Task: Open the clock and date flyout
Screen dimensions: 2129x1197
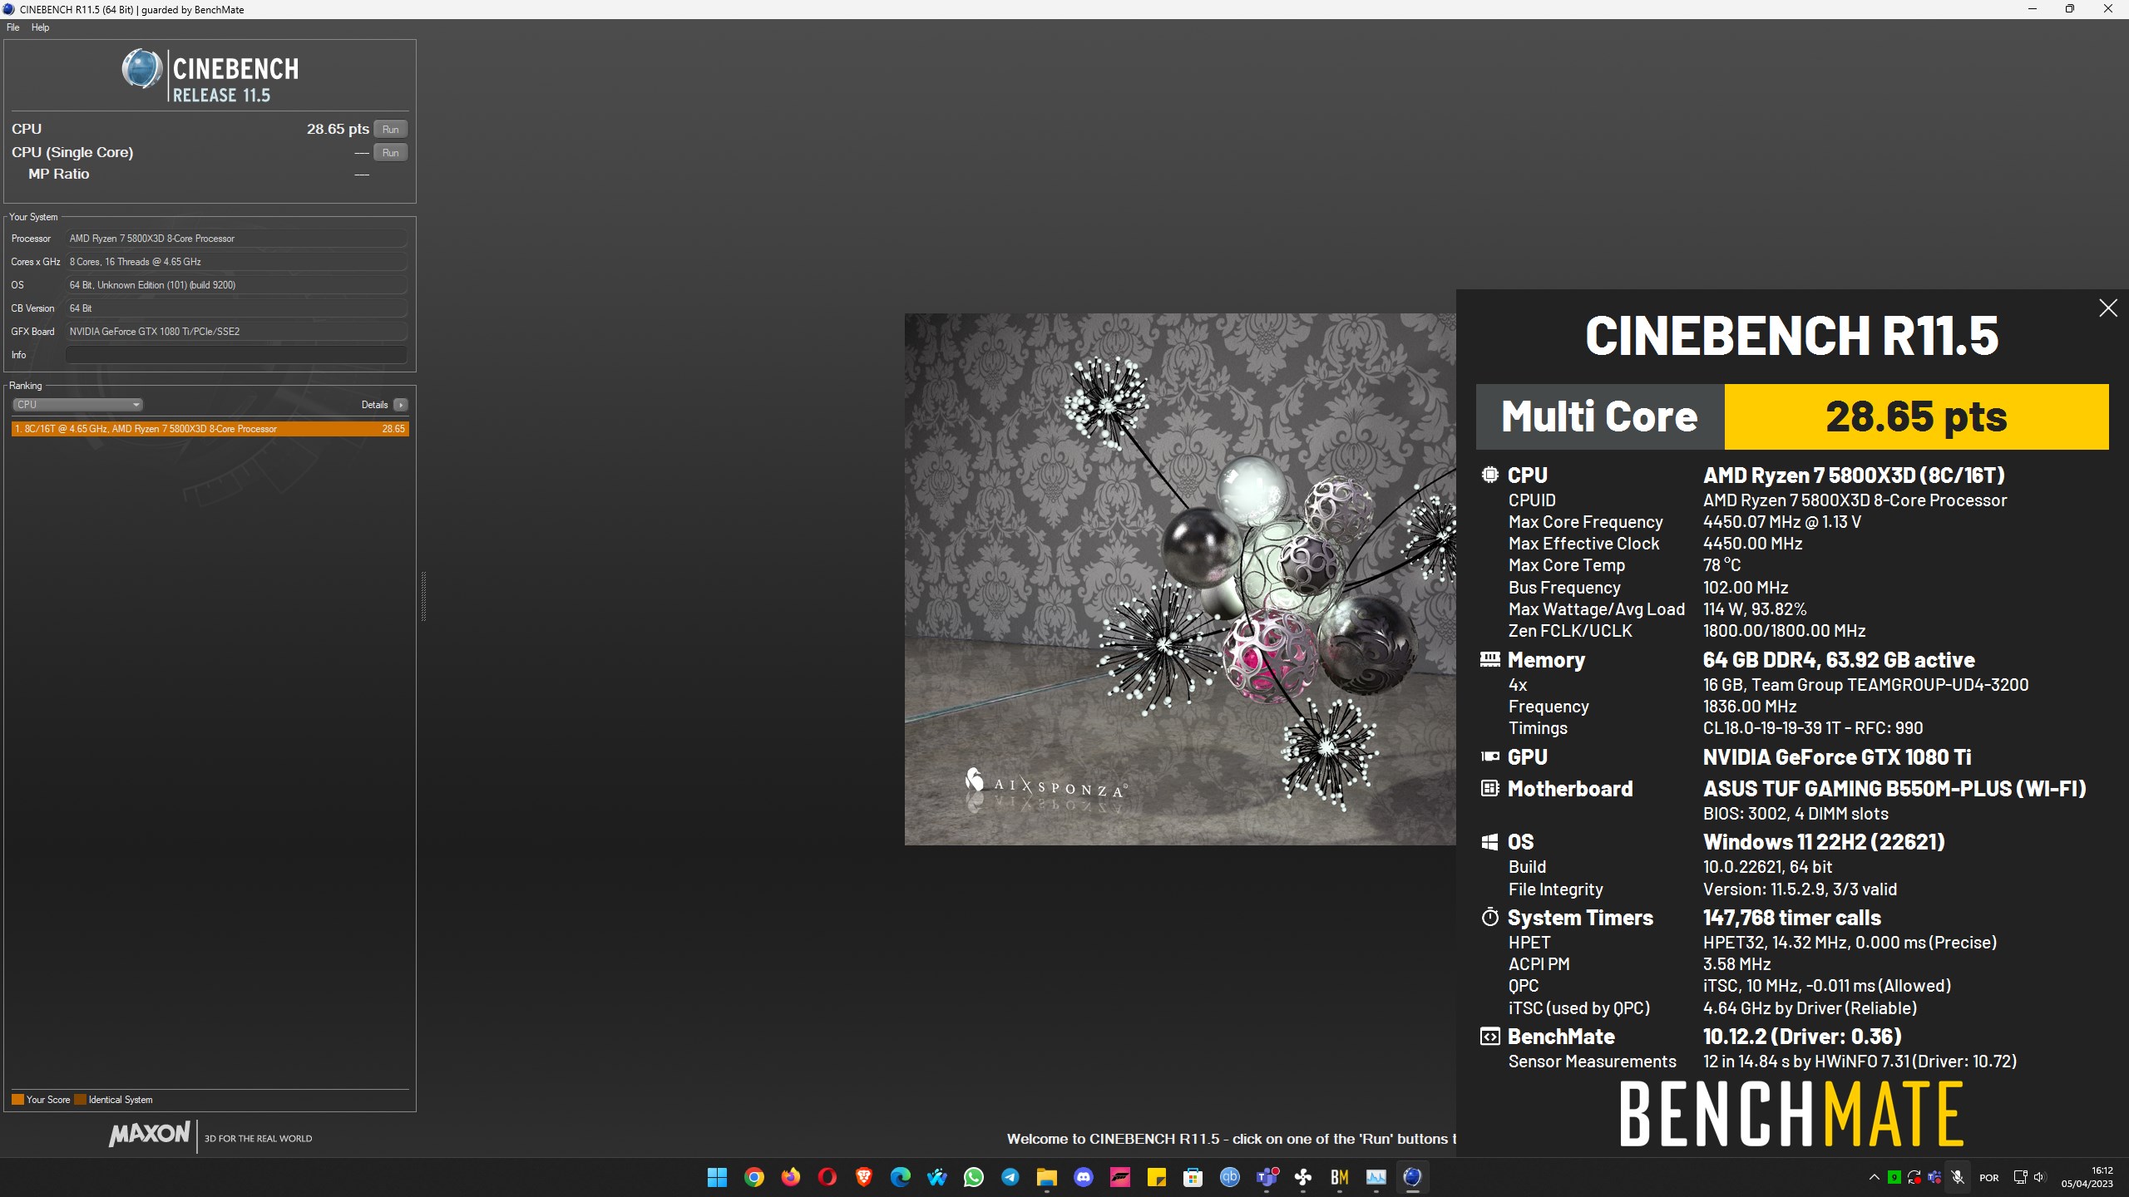Action: pyautogui.click(x=2087, y=1177)
